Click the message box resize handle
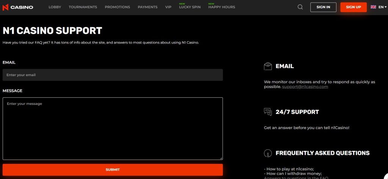 click(x=221, y=158)
